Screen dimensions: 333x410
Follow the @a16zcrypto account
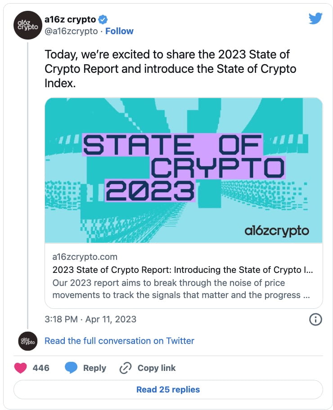pos(119,31)
